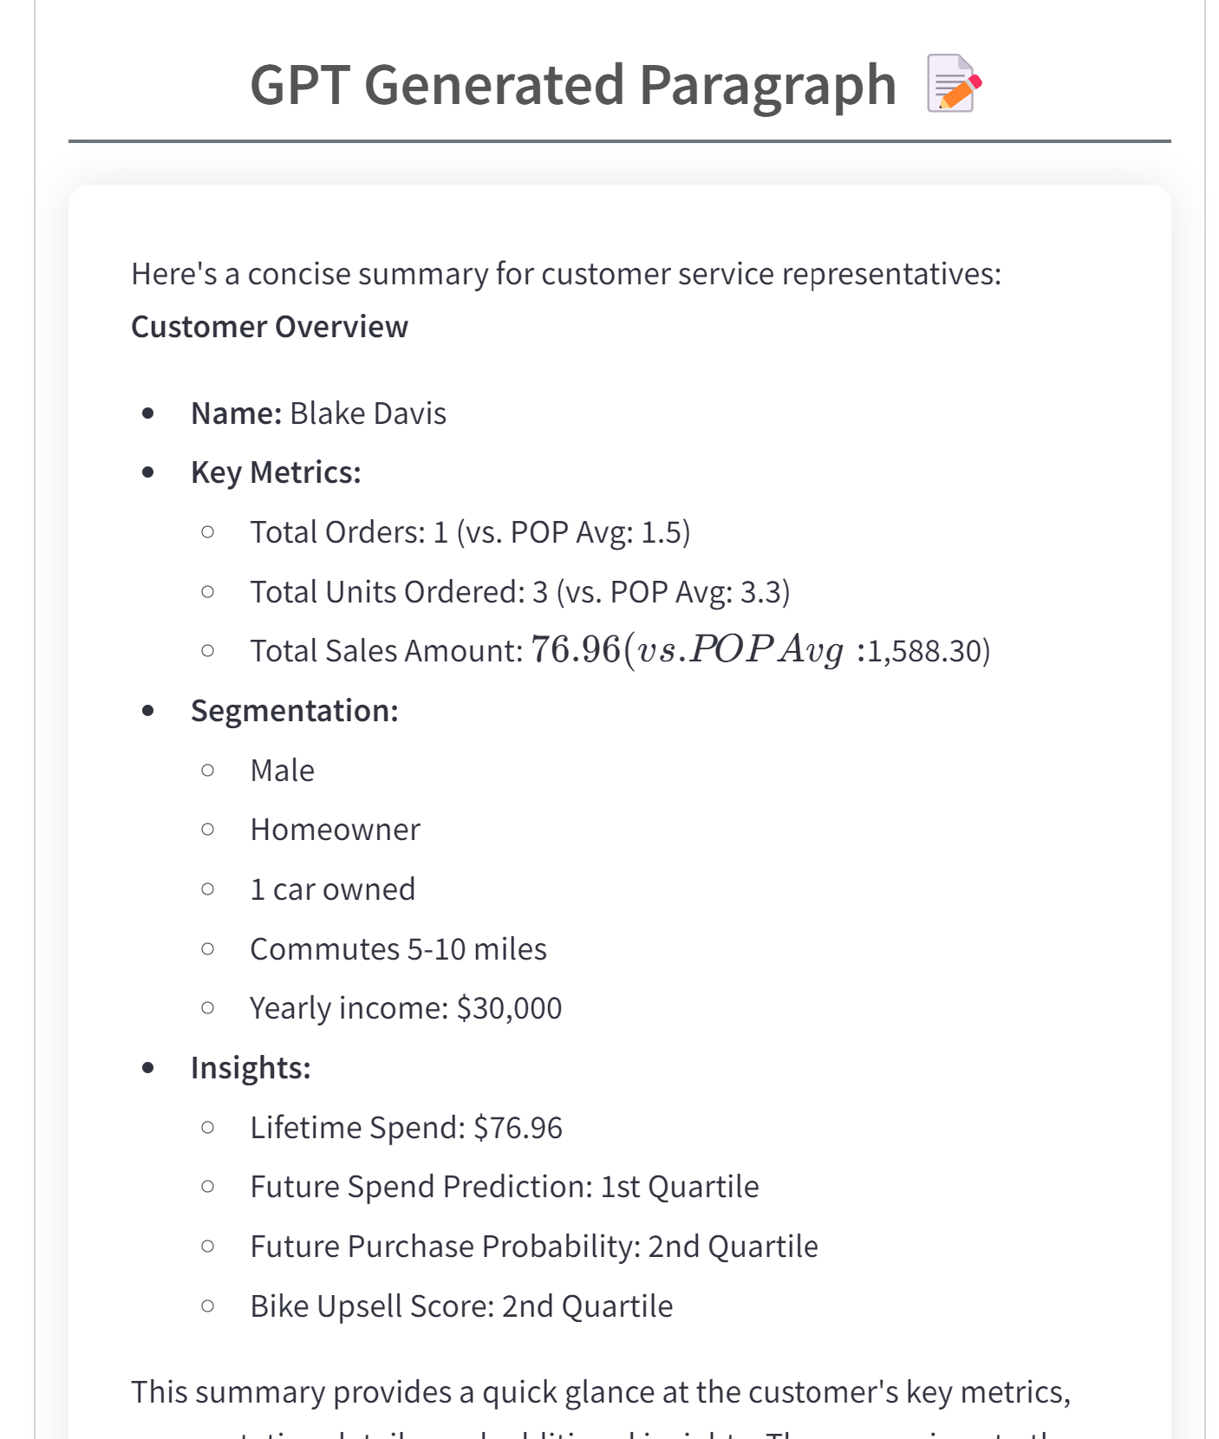Screen dimensions: 1219x1439
Task: Click the memo pencil emoji icon
Action: pyautogui.click(x=954, y=84)
